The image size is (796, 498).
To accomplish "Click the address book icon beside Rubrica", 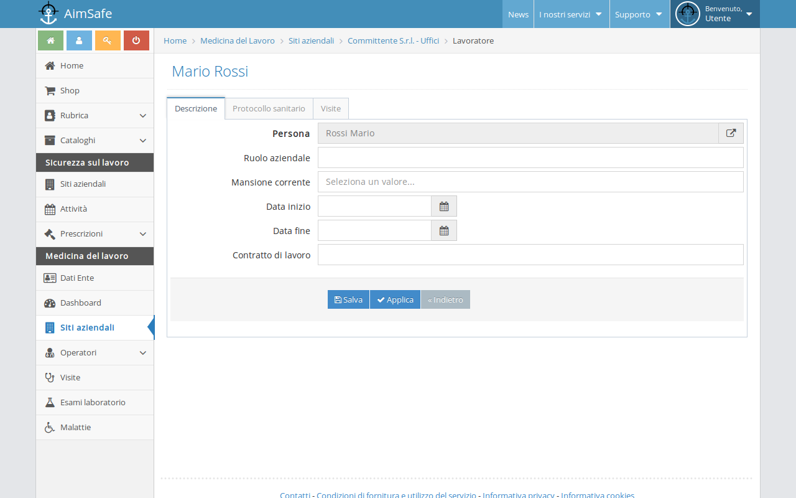I will click(x=50, y=115).
